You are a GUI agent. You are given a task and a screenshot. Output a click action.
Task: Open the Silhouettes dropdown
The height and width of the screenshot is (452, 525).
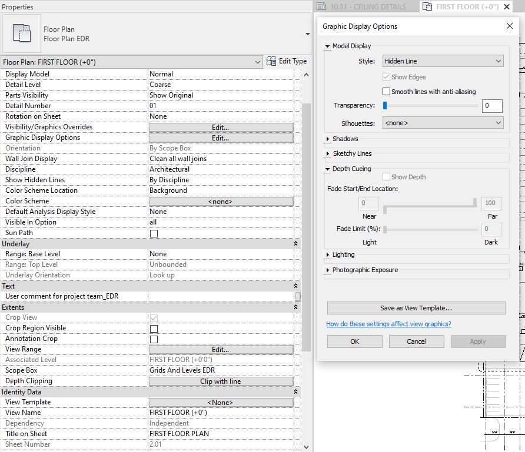click(x=443, y=123)
